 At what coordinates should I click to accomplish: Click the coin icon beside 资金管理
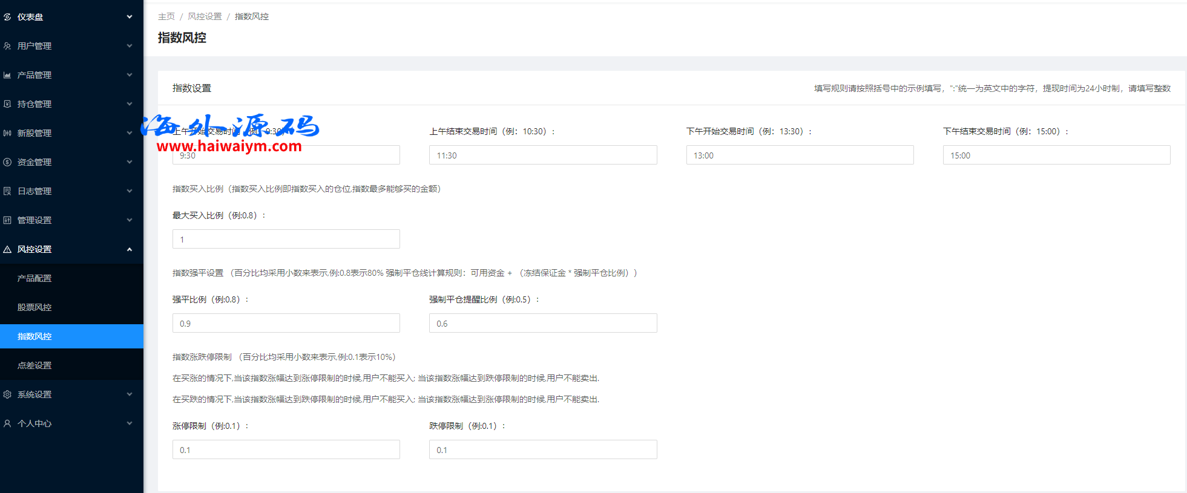point(7,162)
